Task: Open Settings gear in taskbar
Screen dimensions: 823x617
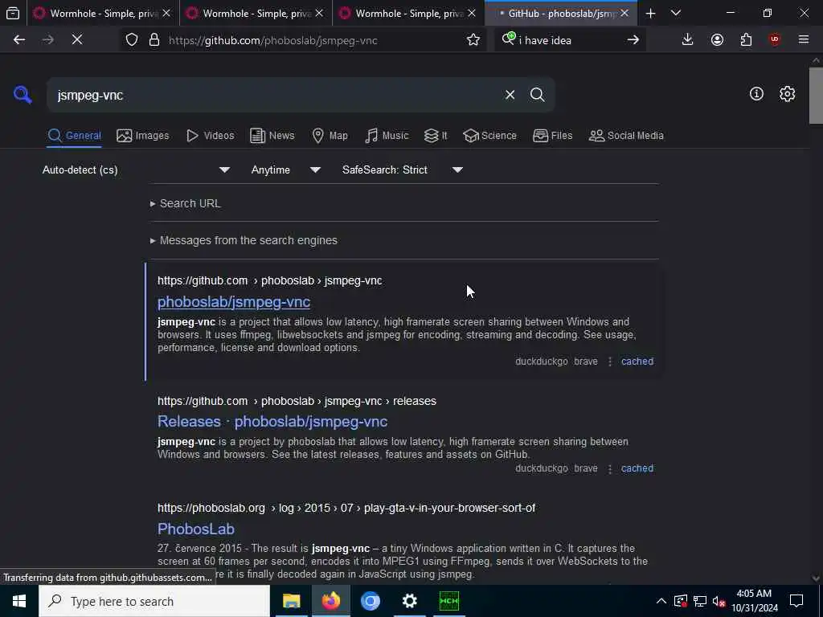Action: point(409,601)
